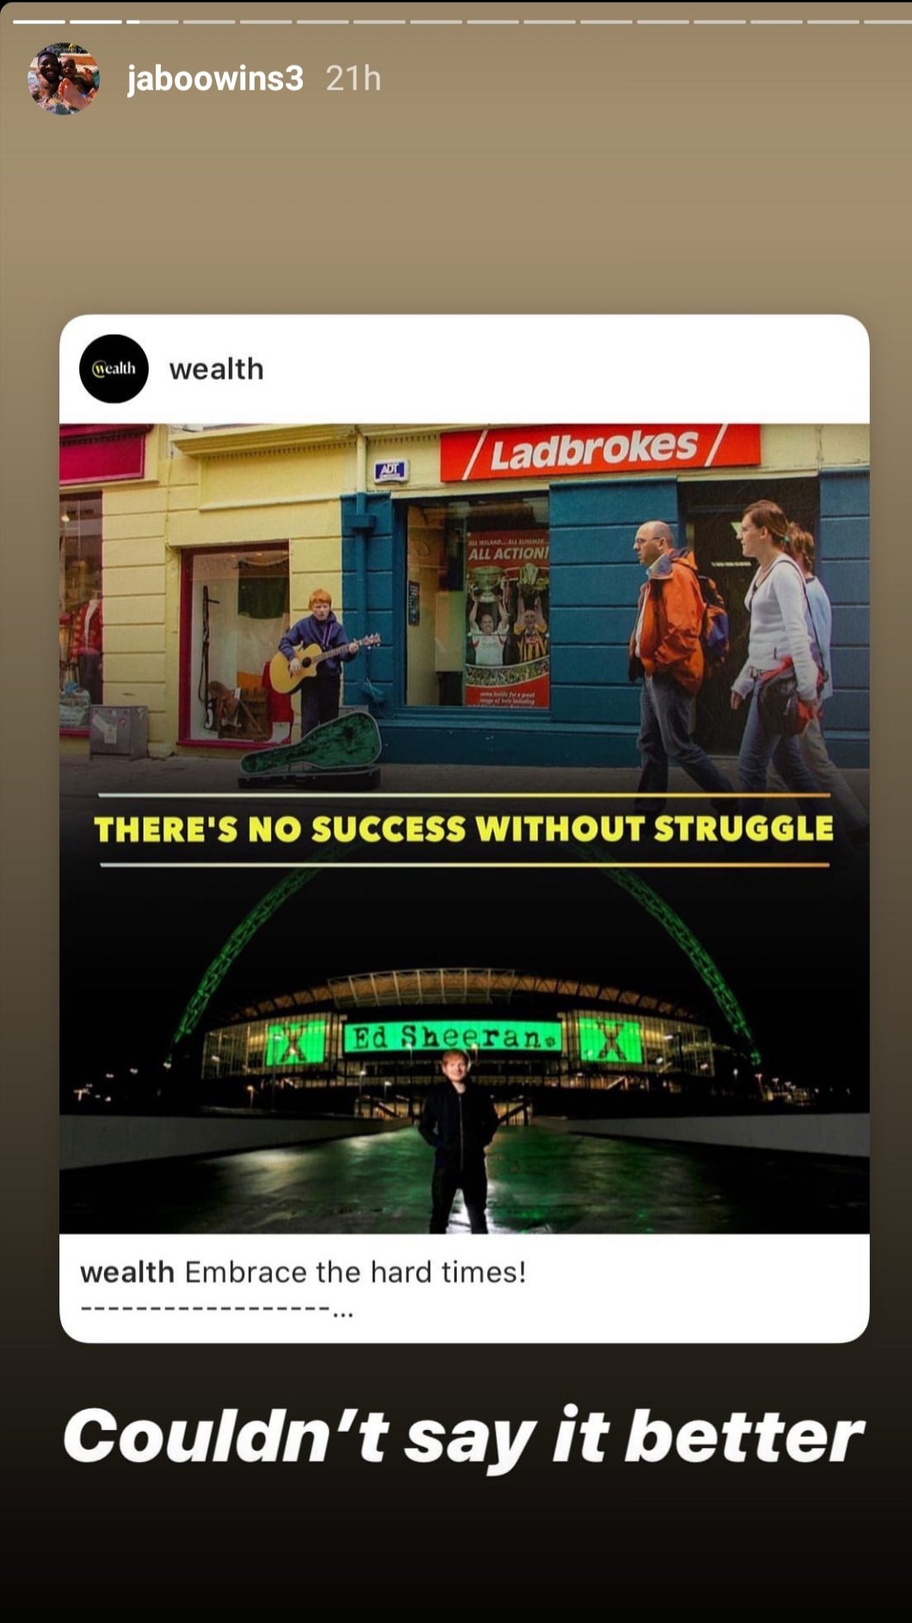The image size is (912, 1623).
Task: Tap the partially filled third progress segment
Action: [x=152, y=22]
